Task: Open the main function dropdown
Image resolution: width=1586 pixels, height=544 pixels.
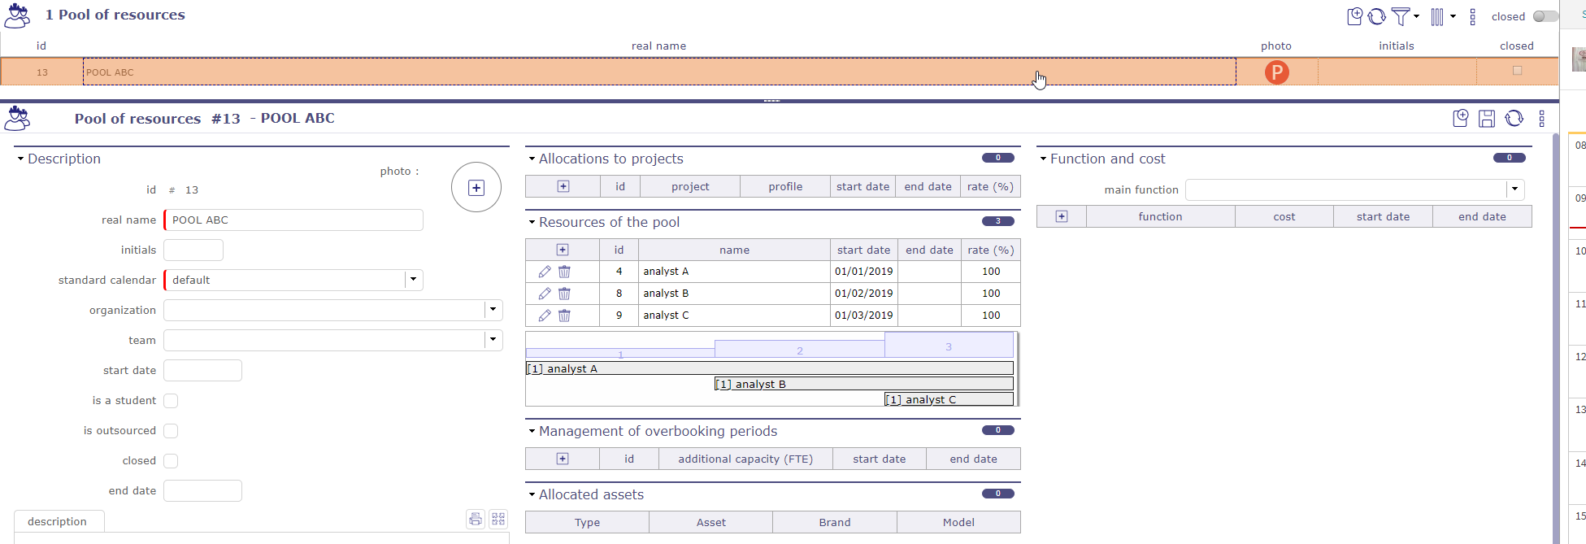Action: [x=1514, y=189]
